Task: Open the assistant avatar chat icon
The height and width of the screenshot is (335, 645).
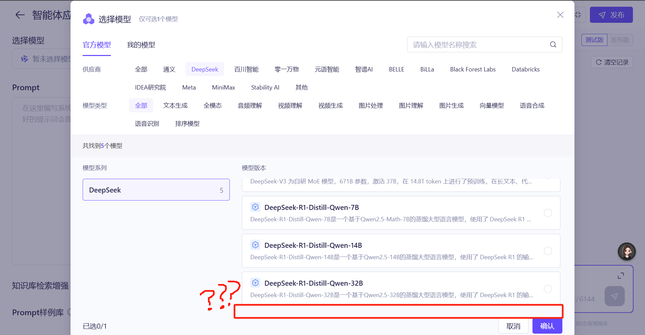Action: click(x=627, y=252)
